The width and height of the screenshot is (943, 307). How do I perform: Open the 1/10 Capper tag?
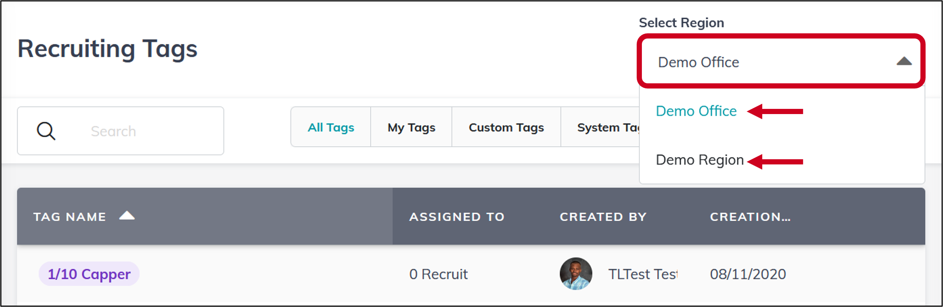tap(89, 274)
